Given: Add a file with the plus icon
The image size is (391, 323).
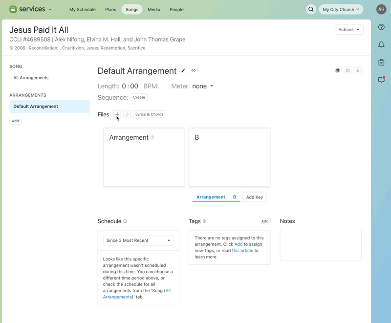Looking at the screenshot, I should (117, 114).
